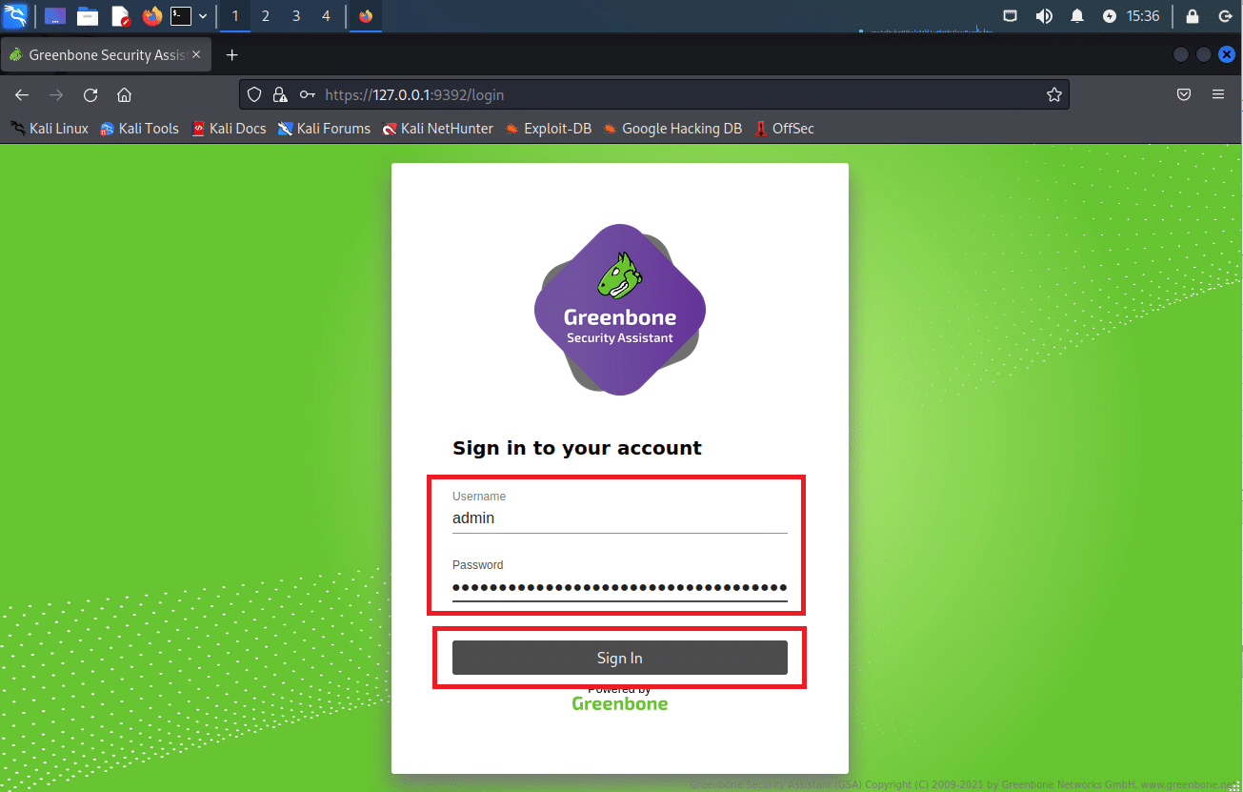Open the Kali Linux bookmark

50,129
